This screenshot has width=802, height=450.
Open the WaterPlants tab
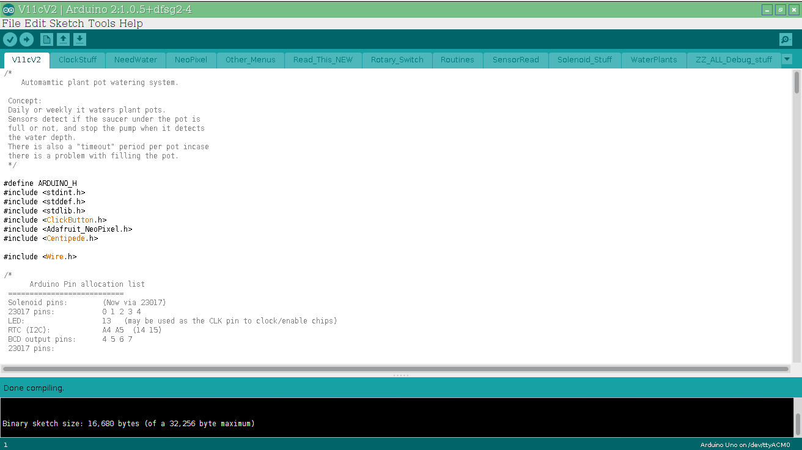pos(653,59)
